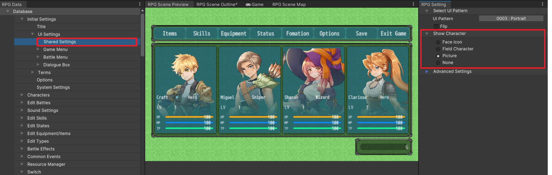Open the RPG Data panel kebab menu

pyautogui.click(x=140, y=4)
